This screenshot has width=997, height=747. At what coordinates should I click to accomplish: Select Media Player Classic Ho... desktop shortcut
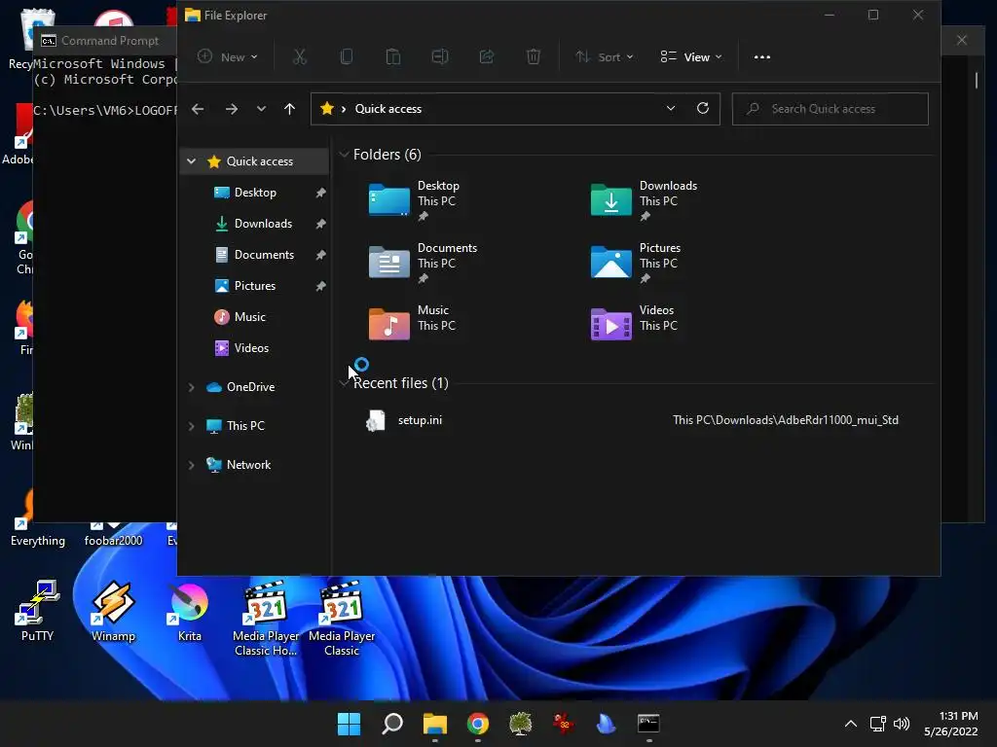point(266,618)
